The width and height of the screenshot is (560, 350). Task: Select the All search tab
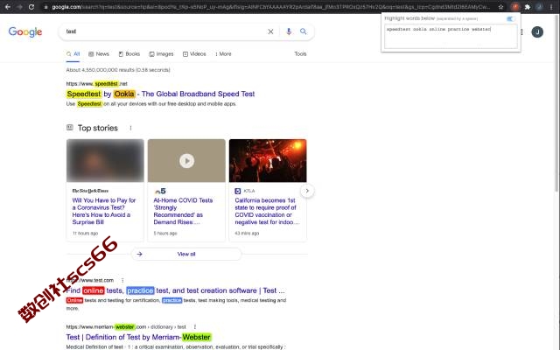(73, 54)
